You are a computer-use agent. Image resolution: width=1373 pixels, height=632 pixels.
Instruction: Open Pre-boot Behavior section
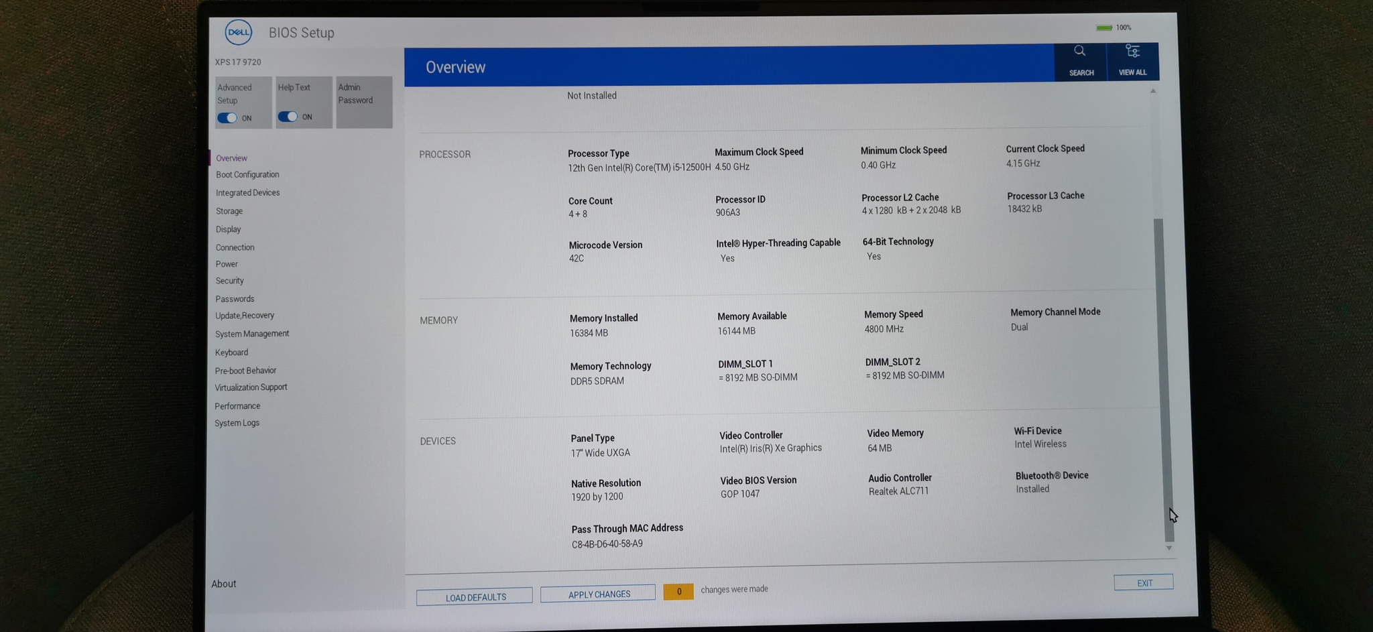[x=245, y=371]
